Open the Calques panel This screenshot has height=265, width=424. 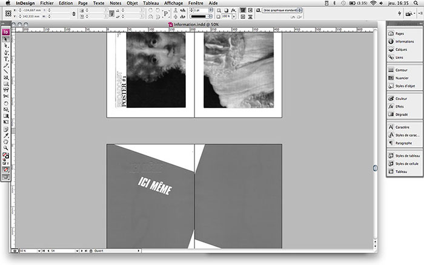(x=400, y=49)
